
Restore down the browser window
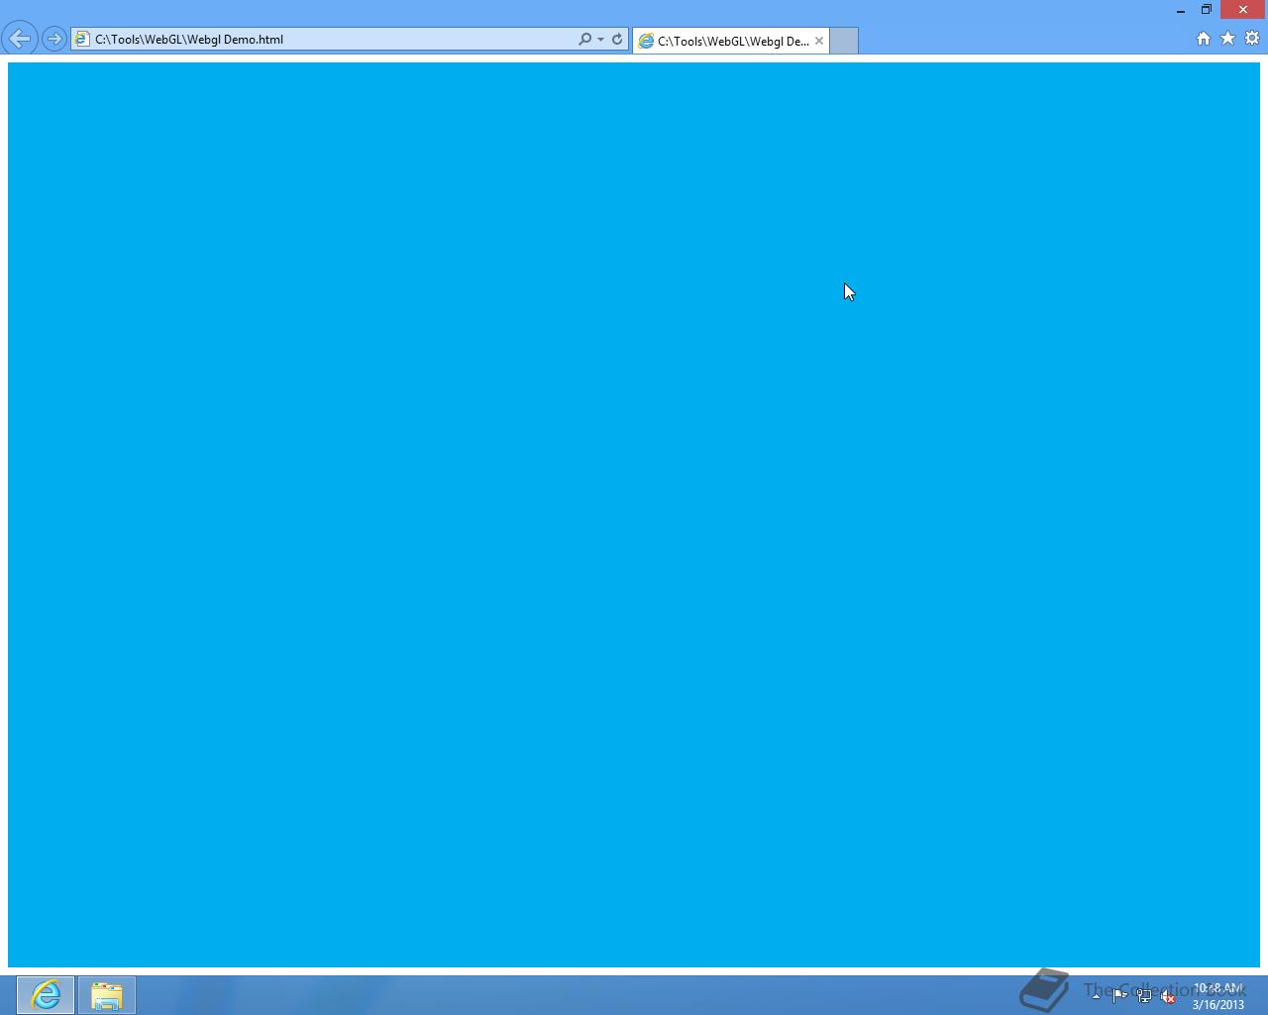(1207, 10)
